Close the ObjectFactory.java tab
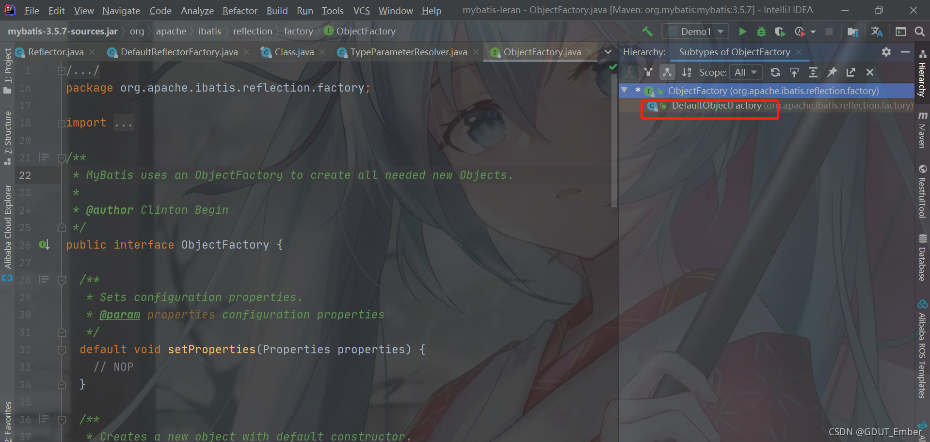The image size is (930, 442). 590,52
